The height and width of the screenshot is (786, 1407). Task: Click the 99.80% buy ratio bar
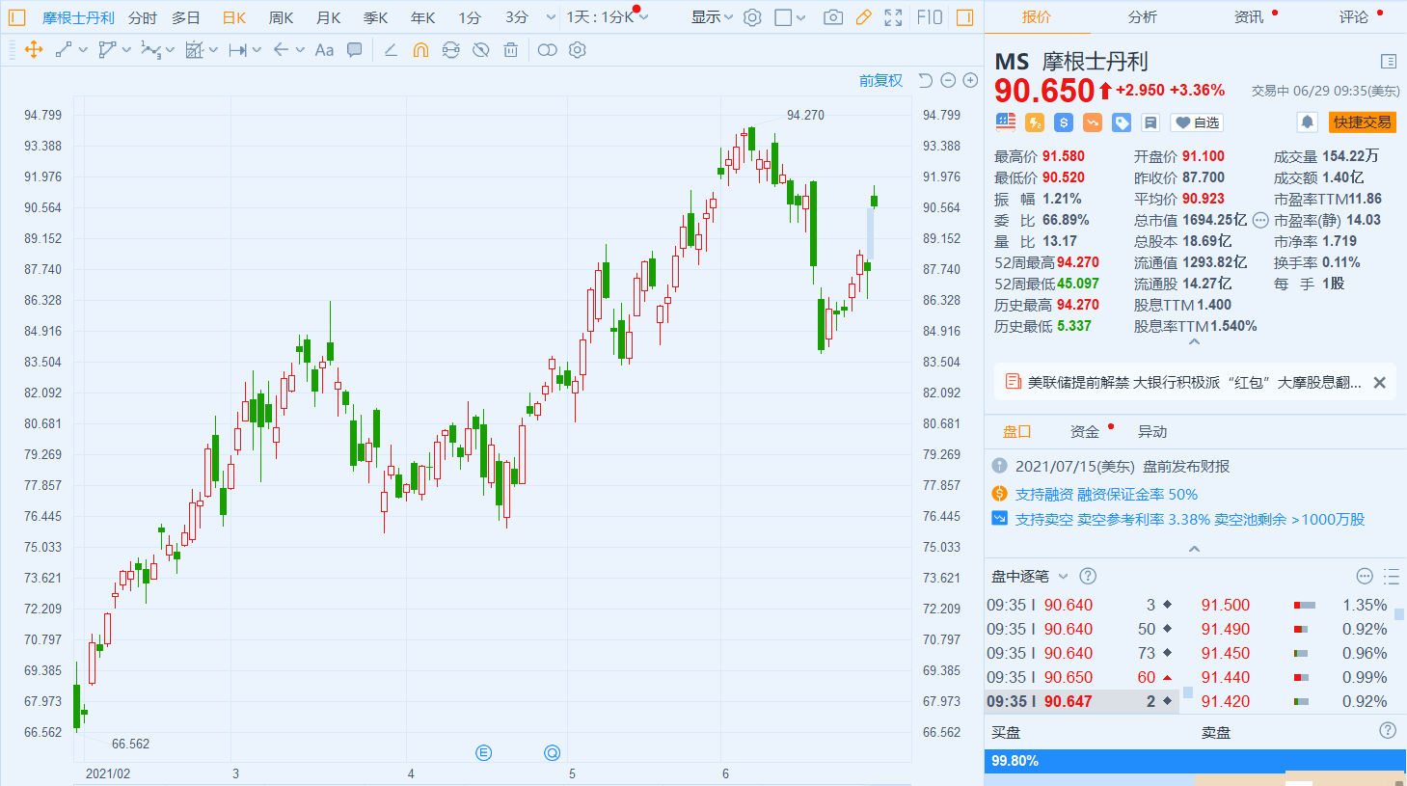[x=1196, y=761]
